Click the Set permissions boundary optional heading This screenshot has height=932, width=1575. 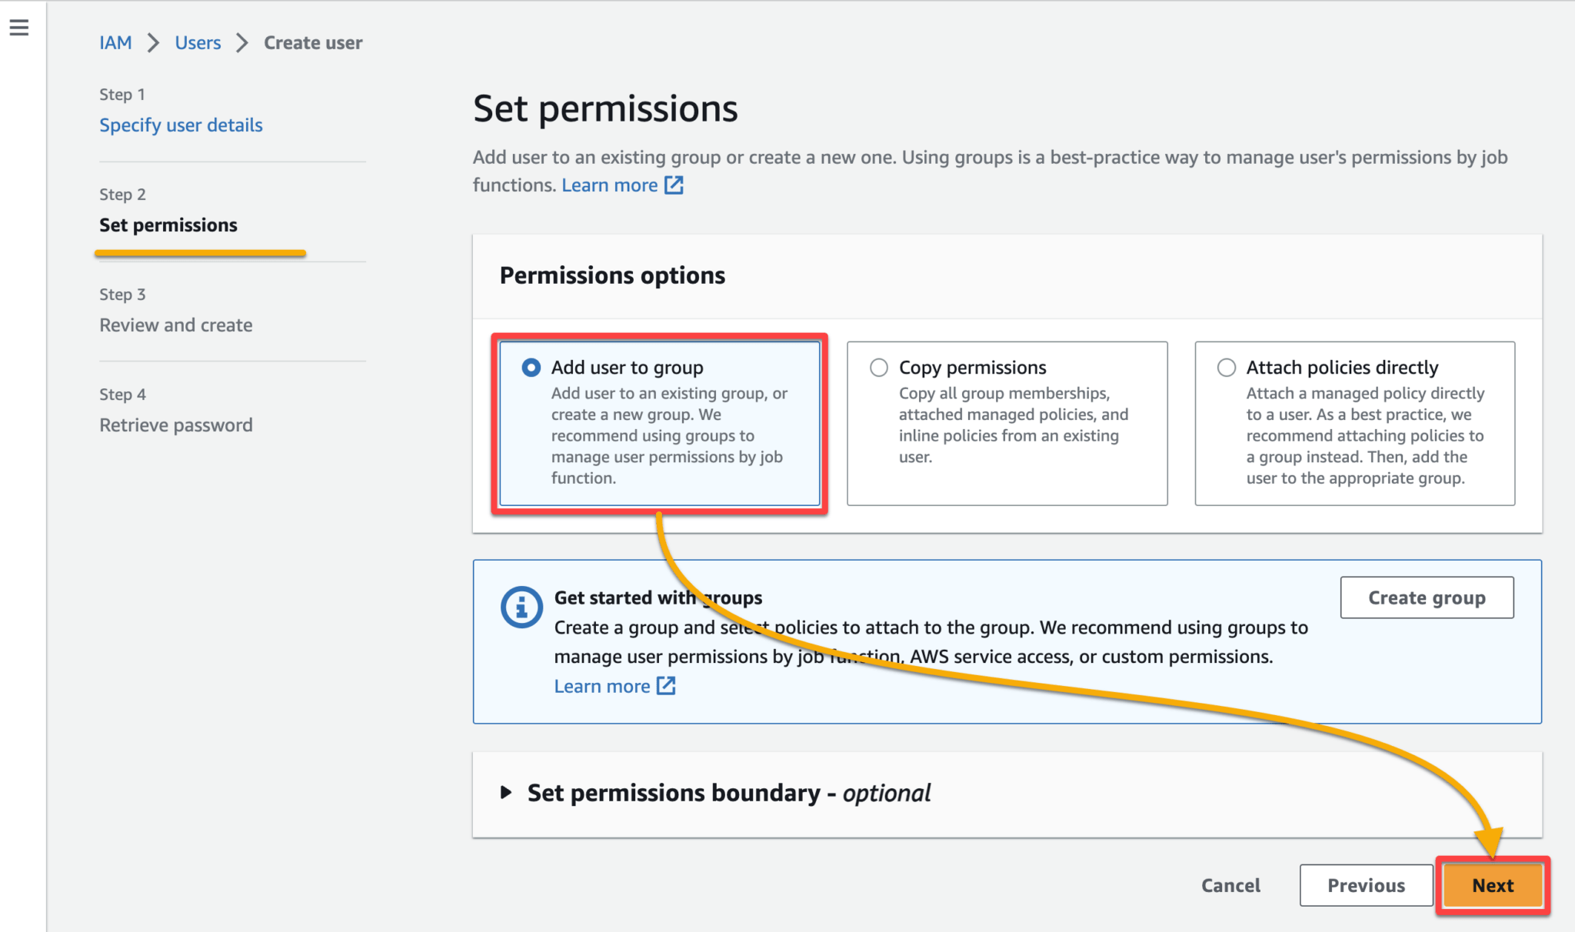tap(728, 793)
